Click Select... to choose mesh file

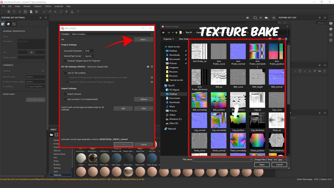[x=144, y=40]
